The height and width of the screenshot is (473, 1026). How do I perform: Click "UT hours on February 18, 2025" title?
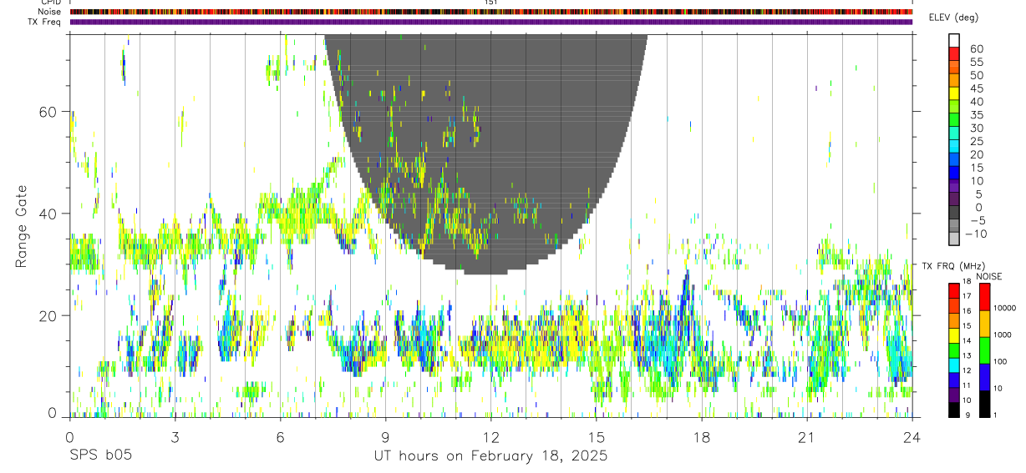[490, 455]
